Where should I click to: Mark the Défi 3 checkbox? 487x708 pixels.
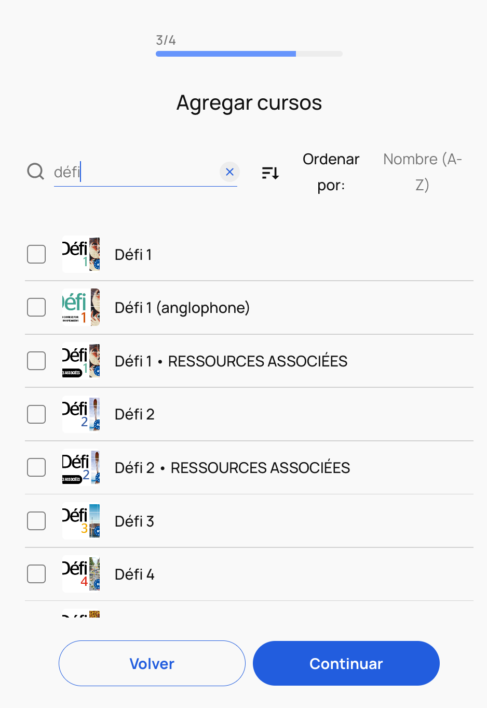pos(36,521)
